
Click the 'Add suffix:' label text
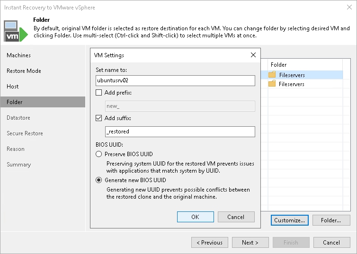(118, 118)
